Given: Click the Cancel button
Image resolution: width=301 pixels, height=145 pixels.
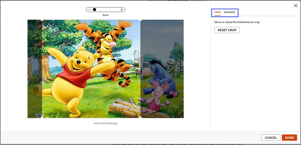Looking at the screenshot, I should point(271,138).
